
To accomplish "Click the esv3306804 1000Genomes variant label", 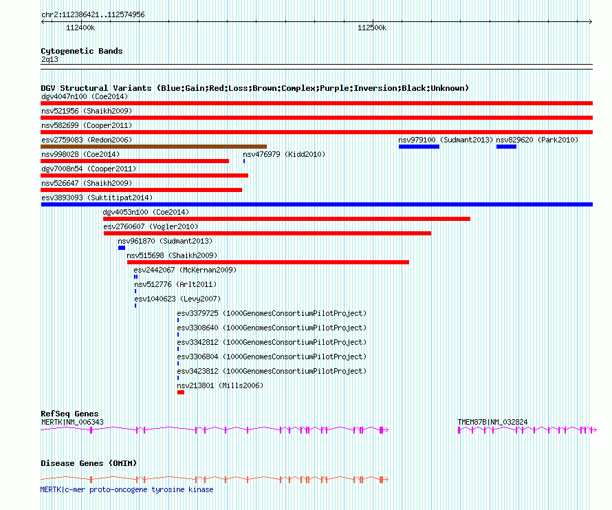I will [272, 357].
